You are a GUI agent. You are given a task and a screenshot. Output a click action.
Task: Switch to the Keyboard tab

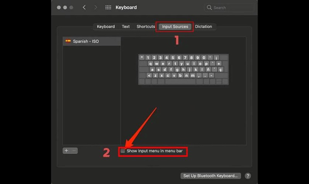pyautogui.click(x=105, y=27)
